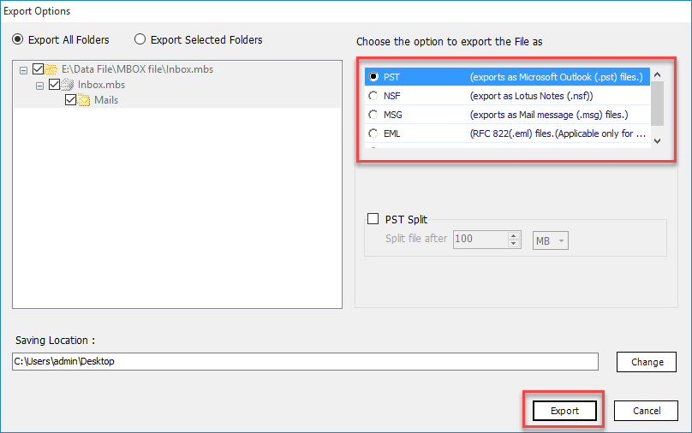
Task: Select Export Selected Folders option
Action: click(140, 39)
